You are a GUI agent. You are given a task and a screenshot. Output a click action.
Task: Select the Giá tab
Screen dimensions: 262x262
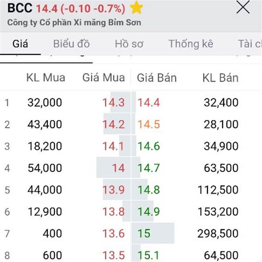[20, 44]
